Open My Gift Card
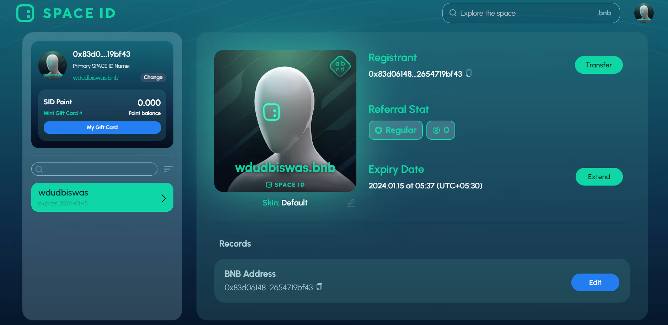The width and height of the screenshot is (668, 325). (102, 127)
